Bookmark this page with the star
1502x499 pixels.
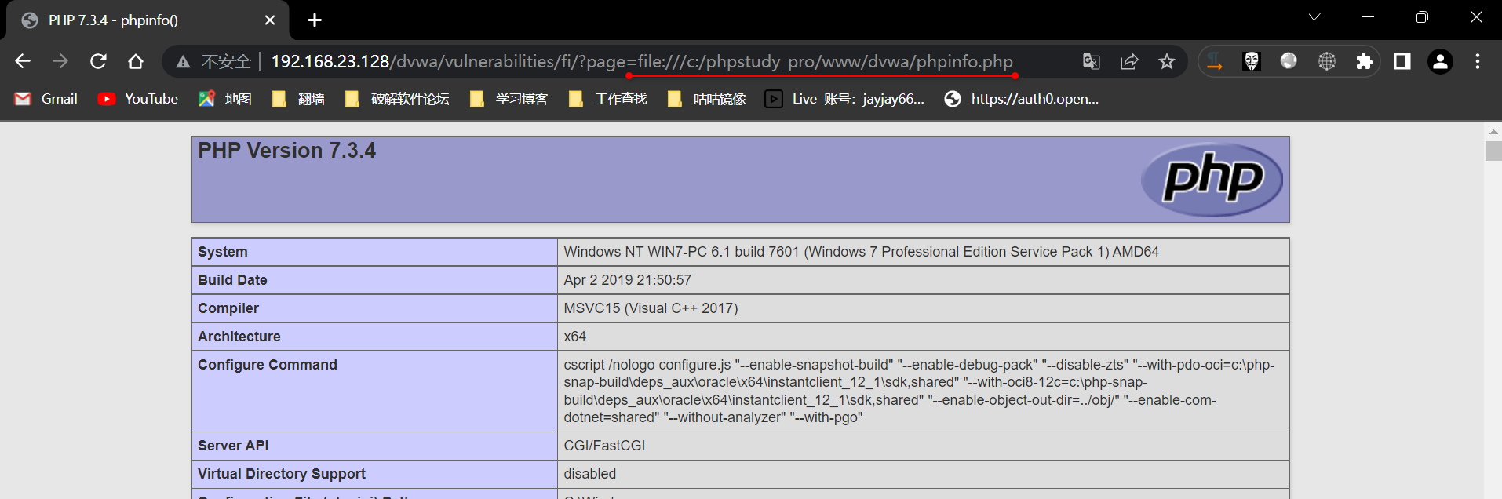1167,61
